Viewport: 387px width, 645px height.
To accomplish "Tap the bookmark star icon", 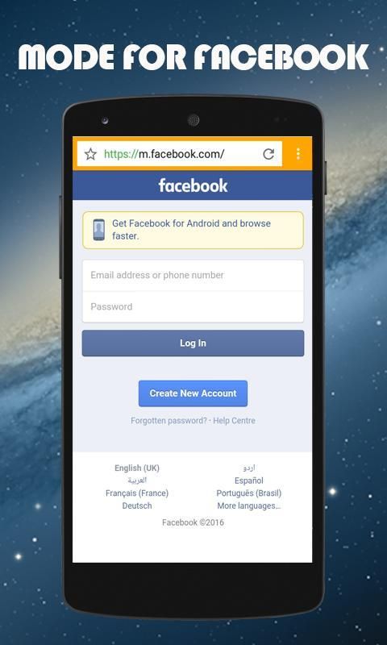I will pos(90,154).
